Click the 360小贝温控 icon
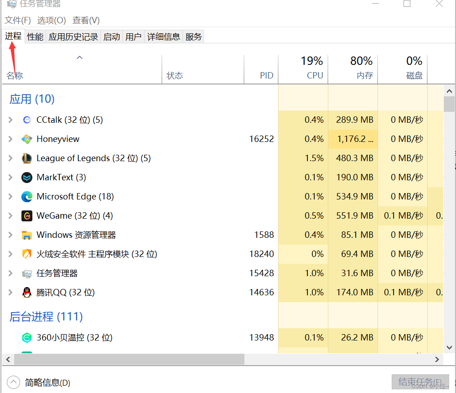 (27, 338)
